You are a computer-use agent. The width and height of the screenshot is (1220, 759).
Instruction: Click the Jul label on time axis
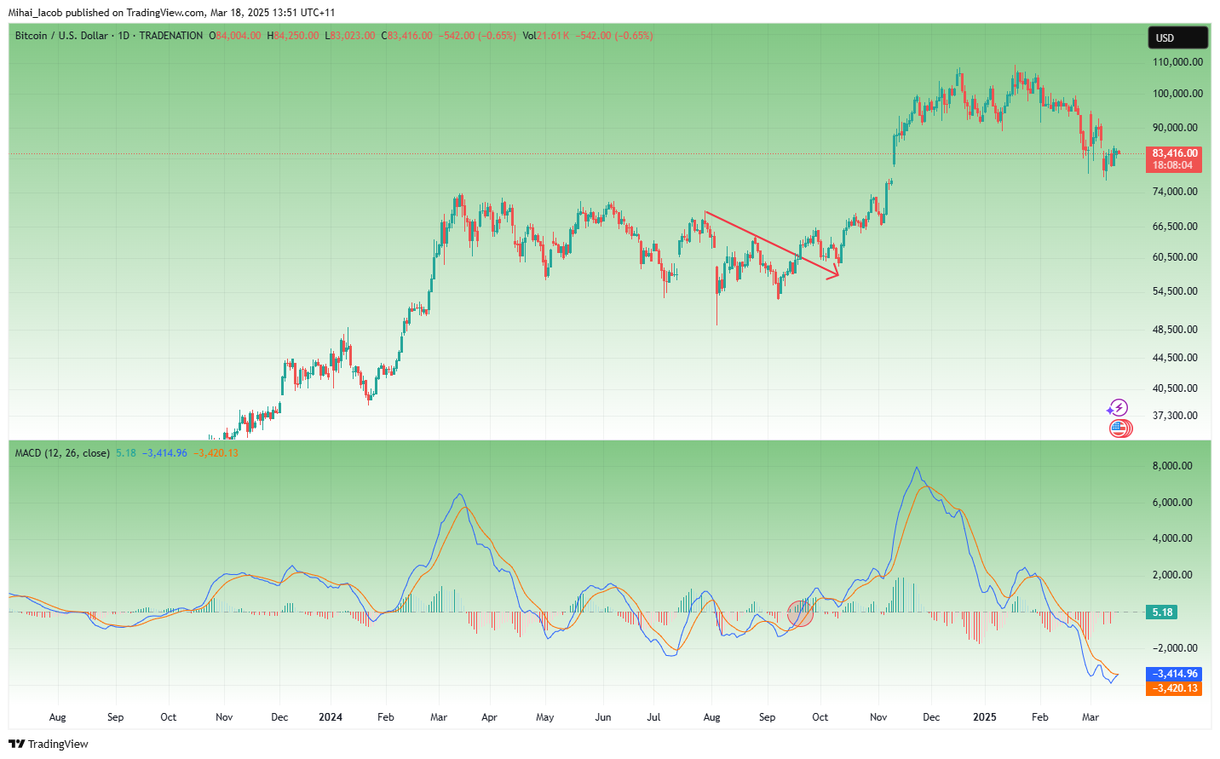coord(653,717)
